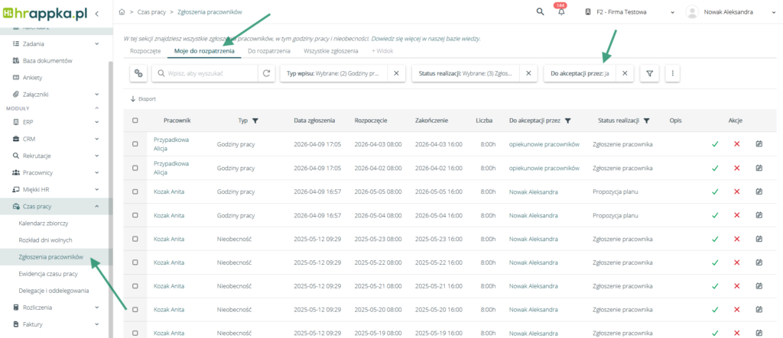Image resolution: width=783 pixels, height=338 pixels.
Task: Tick the select-all checkbox in table header
Action: coord(135,121)
